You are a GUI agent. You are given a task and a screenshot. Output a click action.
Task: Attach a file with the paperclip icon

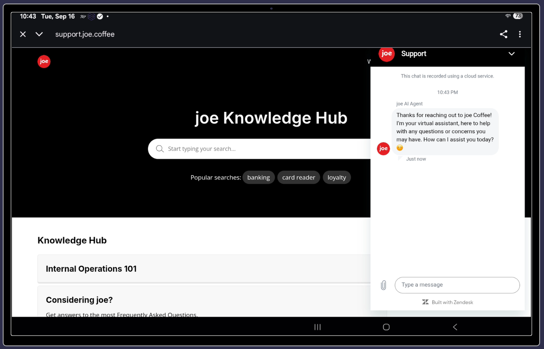tap(383, 285)
